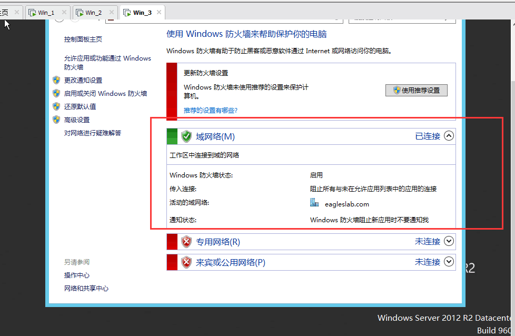Click 已连接 status of 域网络
Screen dimensions: 515x336
(x=427, y=136)
